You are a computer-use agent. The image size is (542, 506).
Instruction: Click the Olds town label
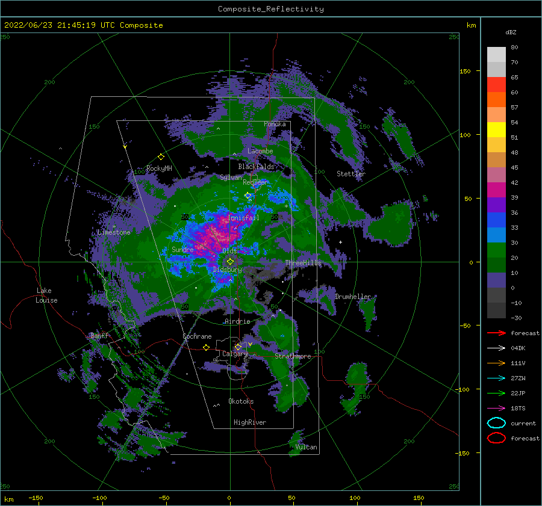click(229, 251)
